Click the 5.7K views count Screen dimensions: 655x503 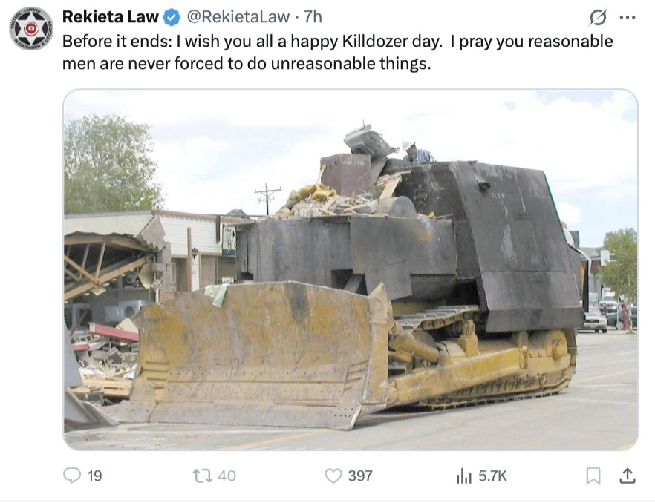[x=492, y=476]
